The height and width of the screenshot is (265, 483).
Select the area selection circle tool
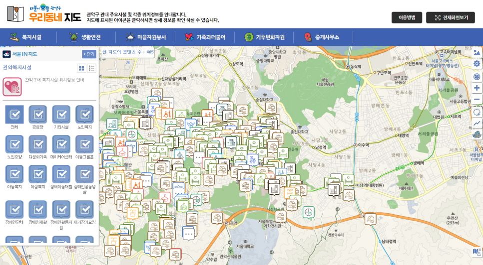[x=477, y=112]
